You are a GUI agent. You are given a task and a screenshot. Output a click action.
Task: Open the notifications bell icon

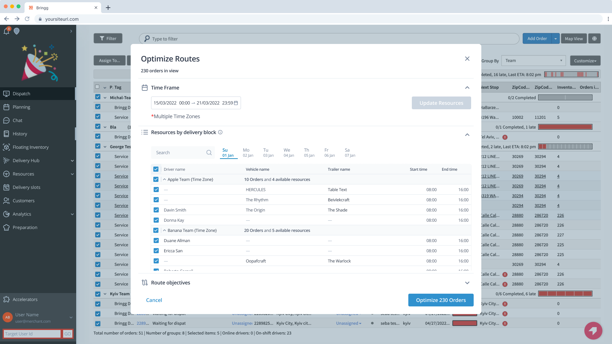click(6, 31)
